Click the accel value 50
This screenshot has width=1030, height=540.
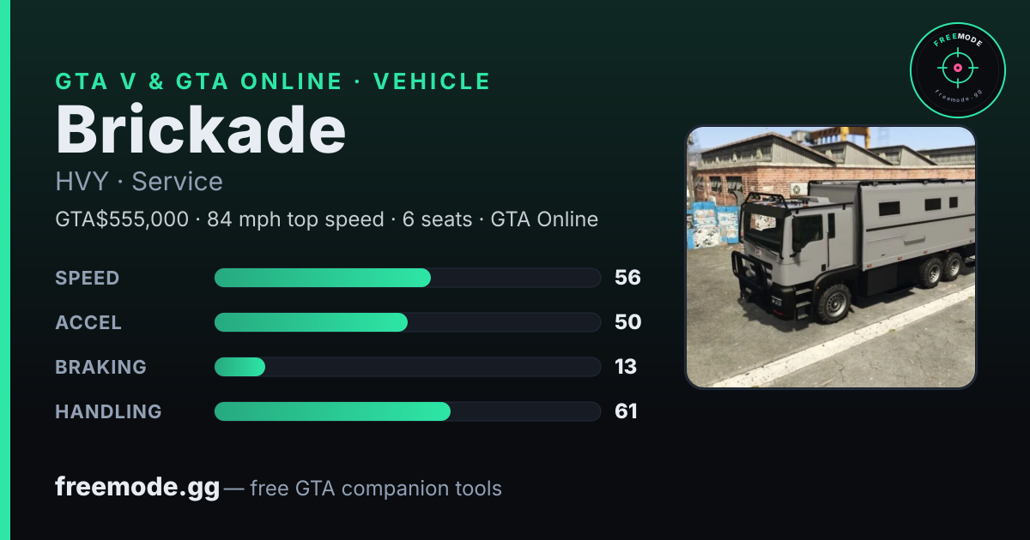point(627,322)
